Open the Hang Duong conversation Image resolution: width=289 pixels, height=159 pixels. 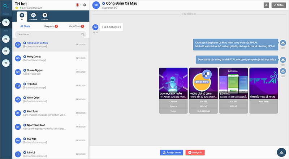pyautogui.click(x=50, y=58)
